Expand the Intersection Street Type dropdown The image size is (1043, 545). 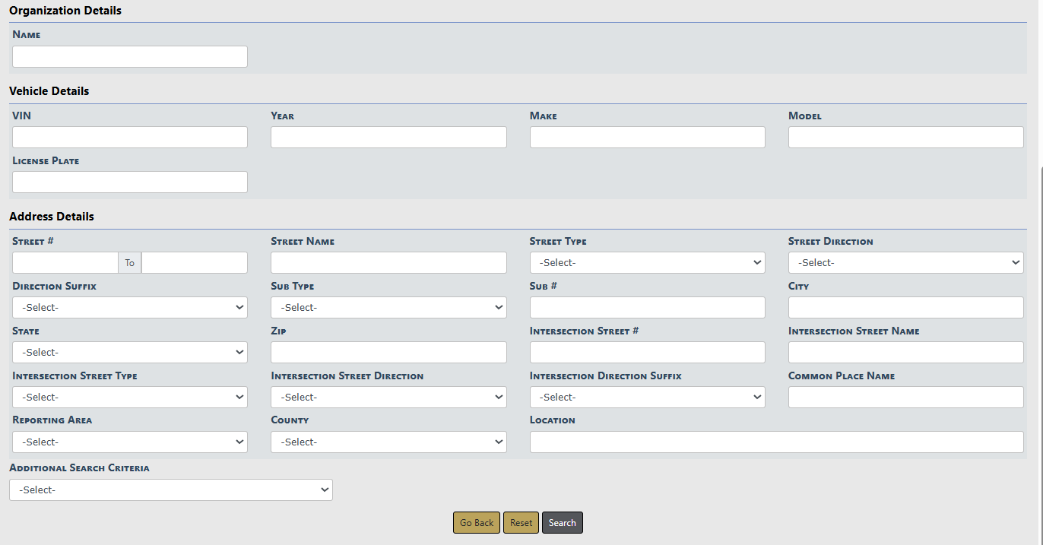click(x=130, y=398)
